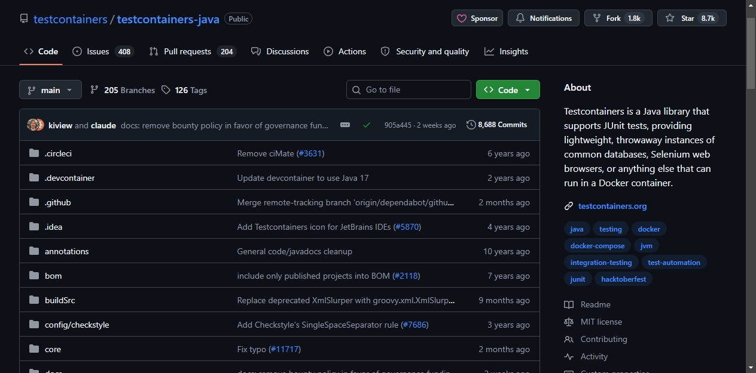View the 126 Tags link
Image resolution: width=756 pixels, height=373 pixels.
[x=184, y=90]
